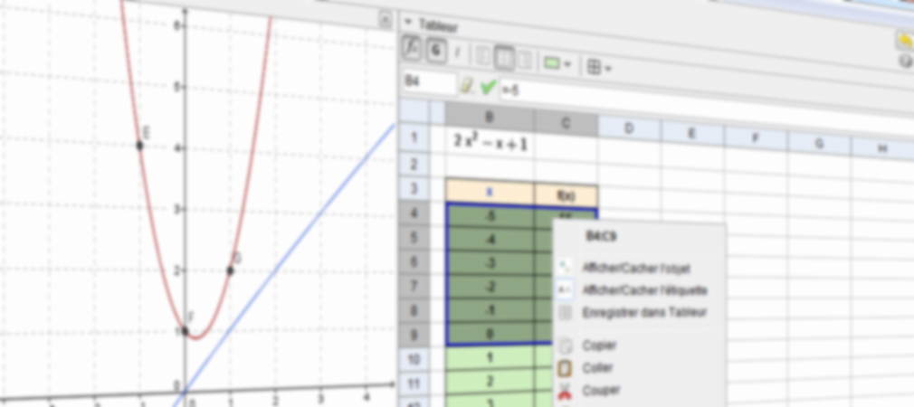Choose Afficher/Cacher l'objet in the context menu
Viewport: 914px width, 407px height.
636,269
